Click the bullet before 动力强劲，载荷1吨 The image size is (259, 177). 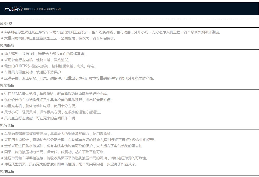[2, 54]
